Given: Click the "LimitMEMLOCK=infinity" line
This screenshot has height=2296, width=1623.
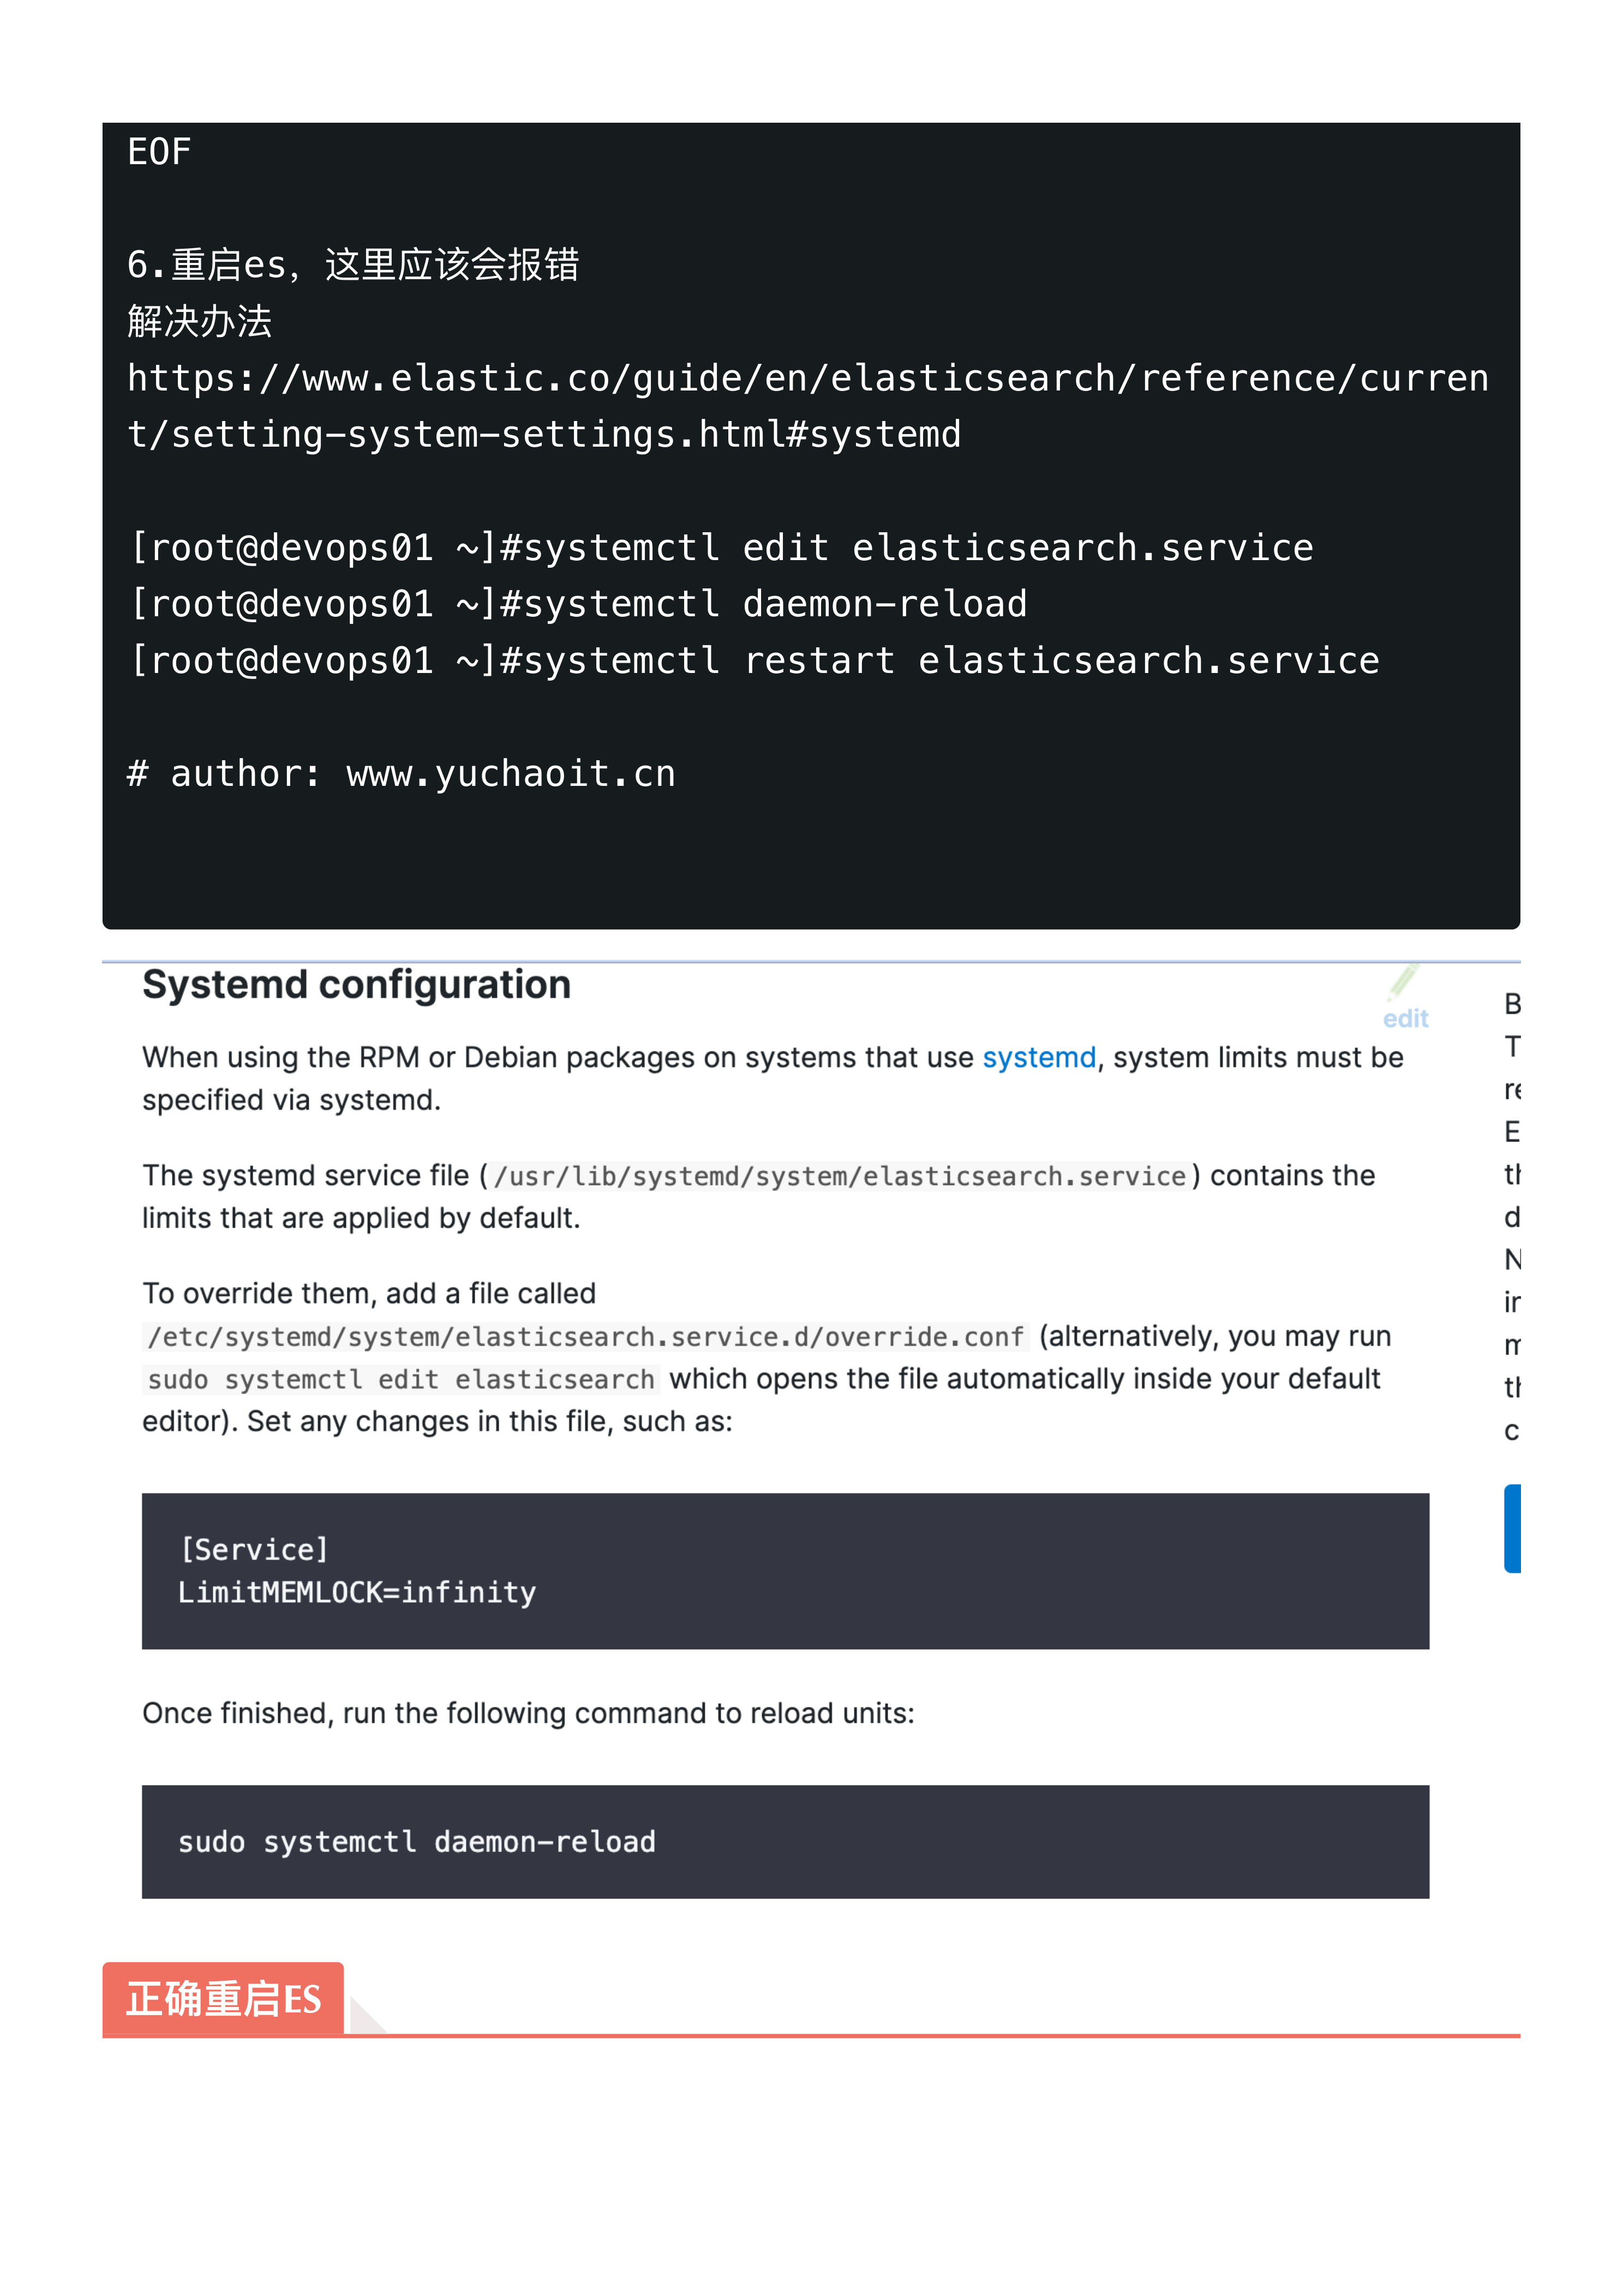Looking at the screenshot, I should 356,1592.
